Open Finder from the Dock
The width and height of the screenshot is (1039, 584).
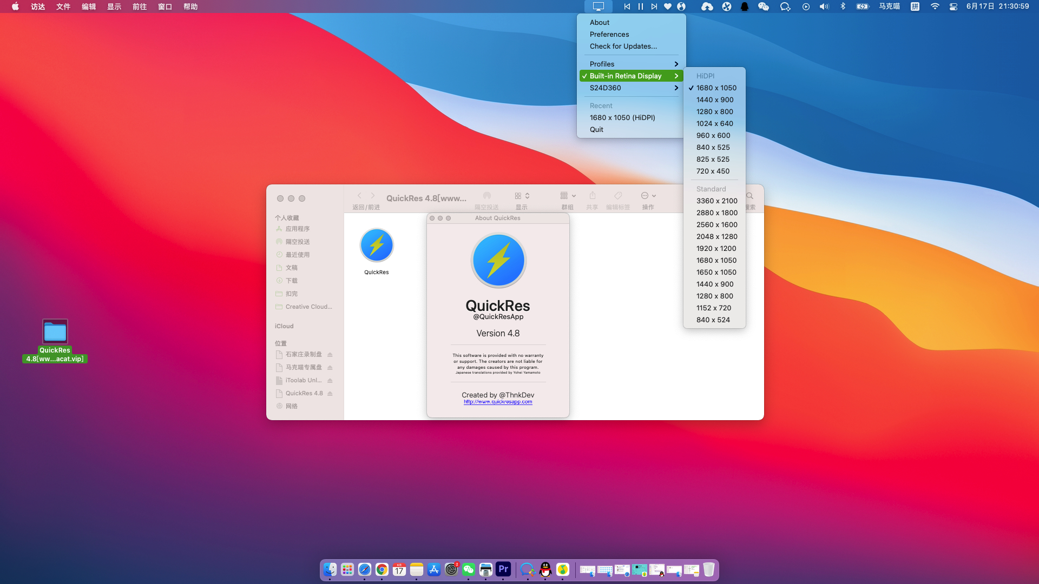pos(330,569)
